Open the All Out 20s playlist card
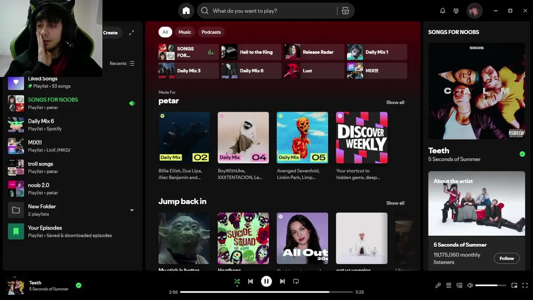533x300 pixels. tap(302, 238)
